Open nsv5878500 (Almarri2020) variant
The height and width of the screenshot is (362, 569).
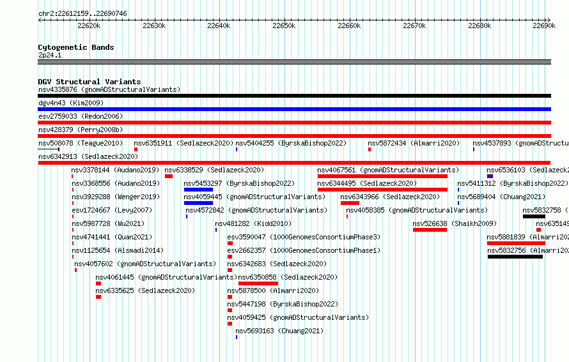[x=273, y=290]
